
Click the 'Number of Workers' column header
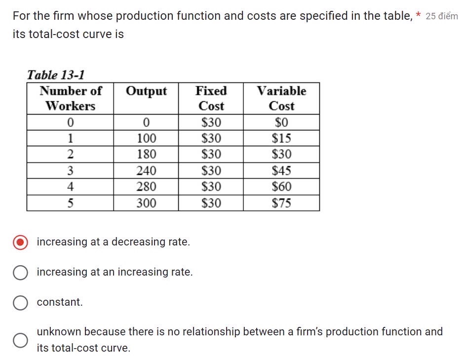(x=71, y=98)
